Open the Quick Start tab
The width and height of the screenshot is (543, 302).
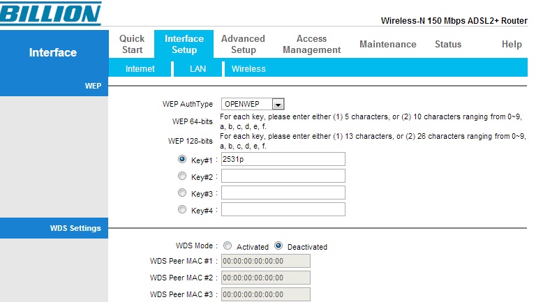132,44
